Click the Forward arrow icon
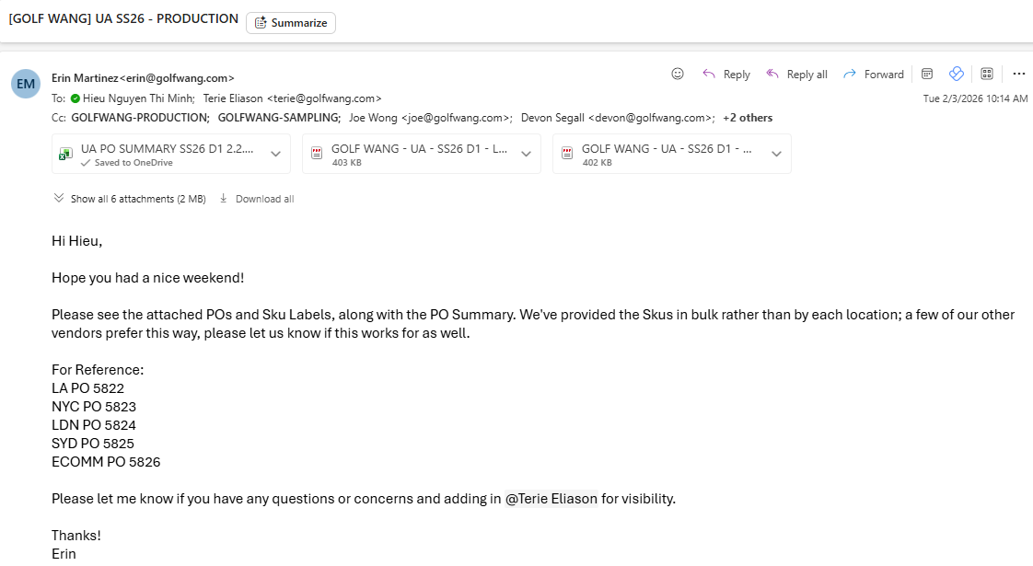Image resolution: width=1033 pixels, height=566 pixels. coord(850,74)
